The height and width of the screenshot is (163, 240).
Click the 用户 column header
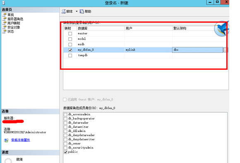[148, 28]
